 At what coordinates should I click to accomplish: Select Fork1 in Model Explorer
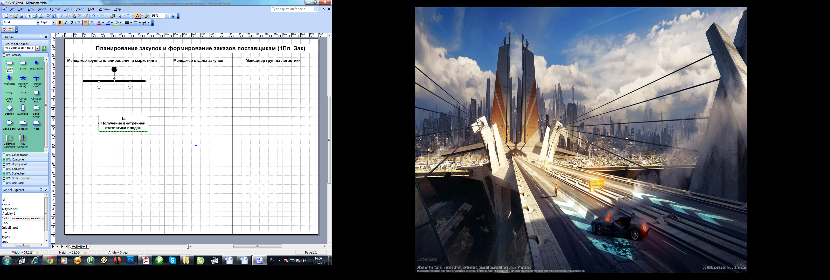6,223
